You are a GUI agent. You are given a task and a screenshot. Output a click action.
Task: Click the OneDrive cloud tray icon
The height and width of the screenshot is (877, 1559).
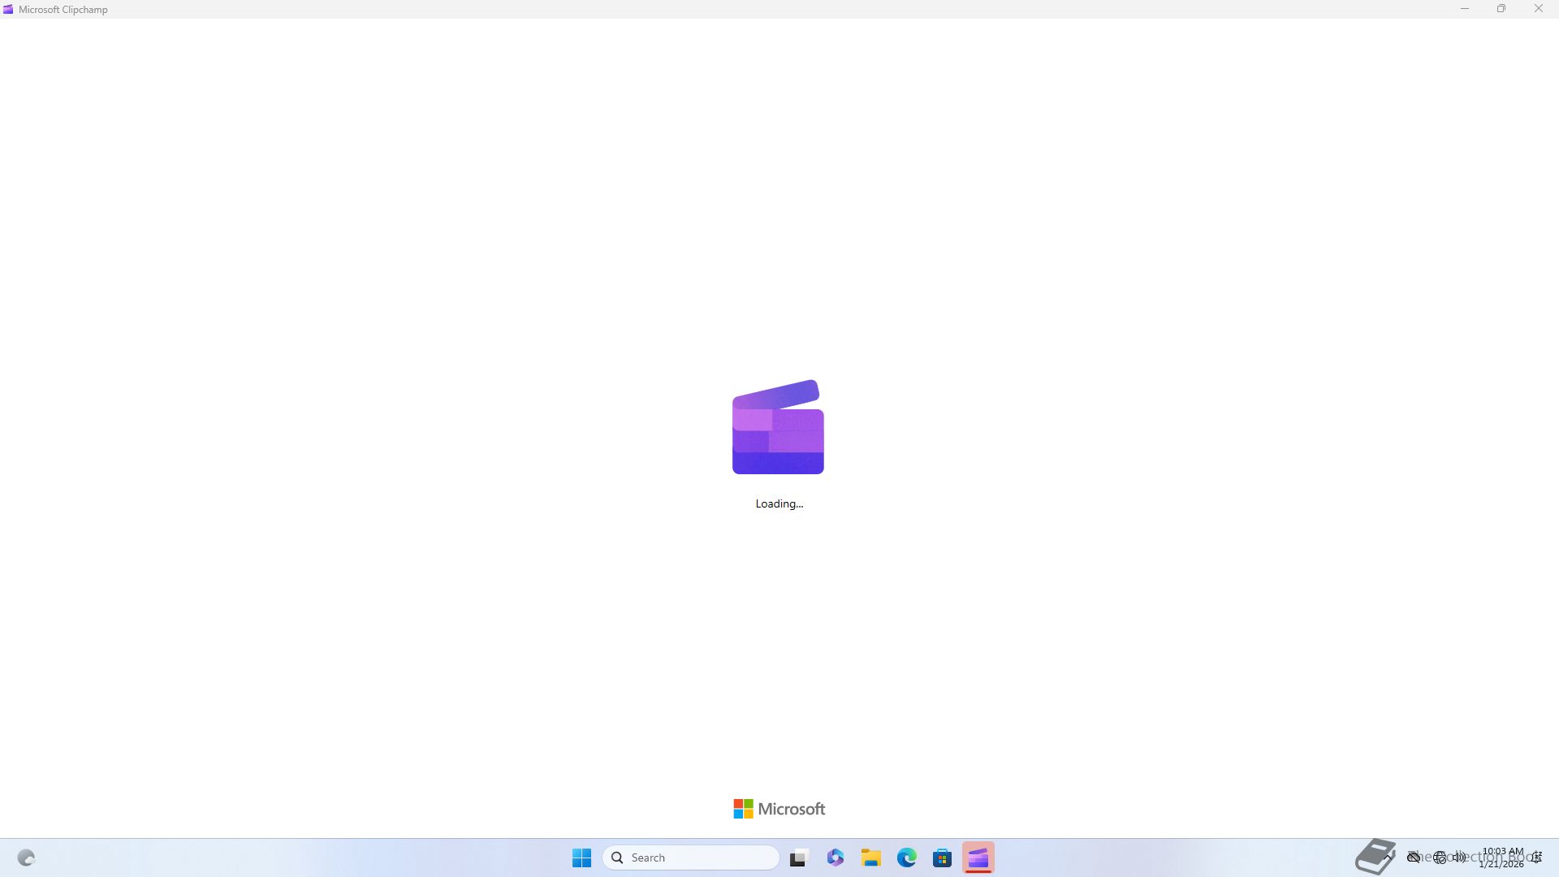[1414, 858]
